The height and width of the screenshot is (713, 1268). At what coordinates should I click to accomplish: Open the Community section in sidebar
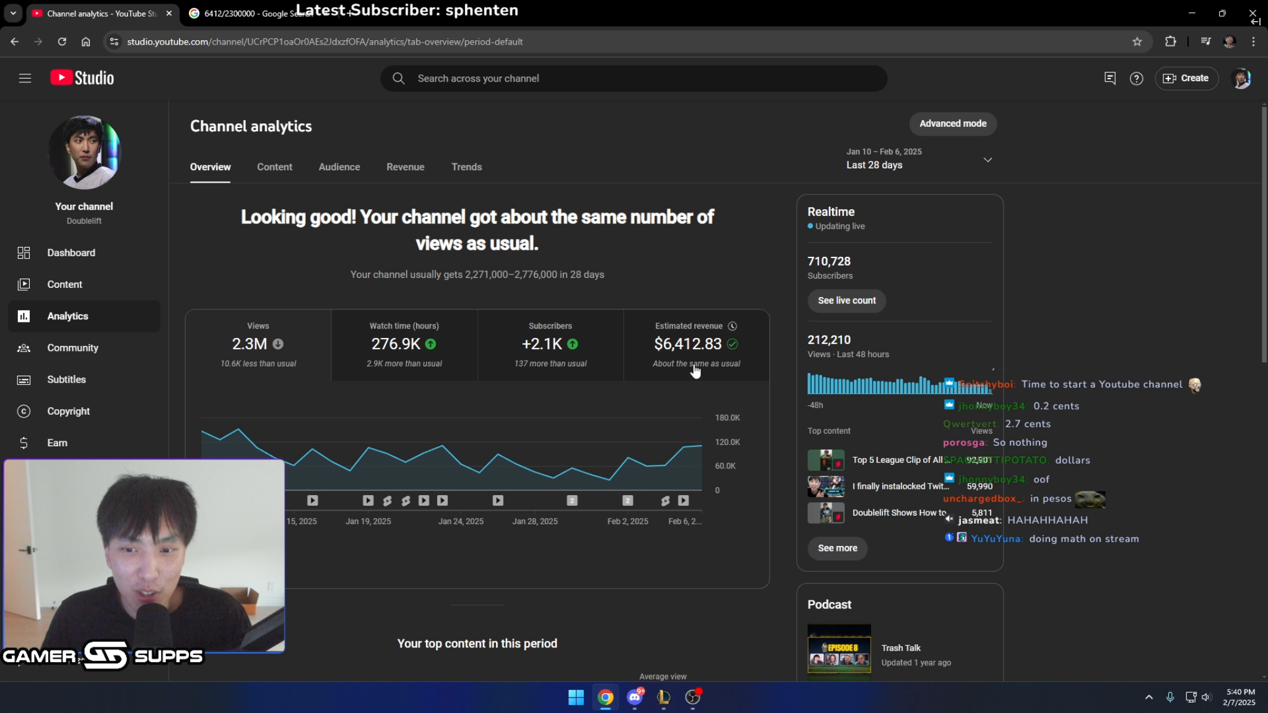72,348
